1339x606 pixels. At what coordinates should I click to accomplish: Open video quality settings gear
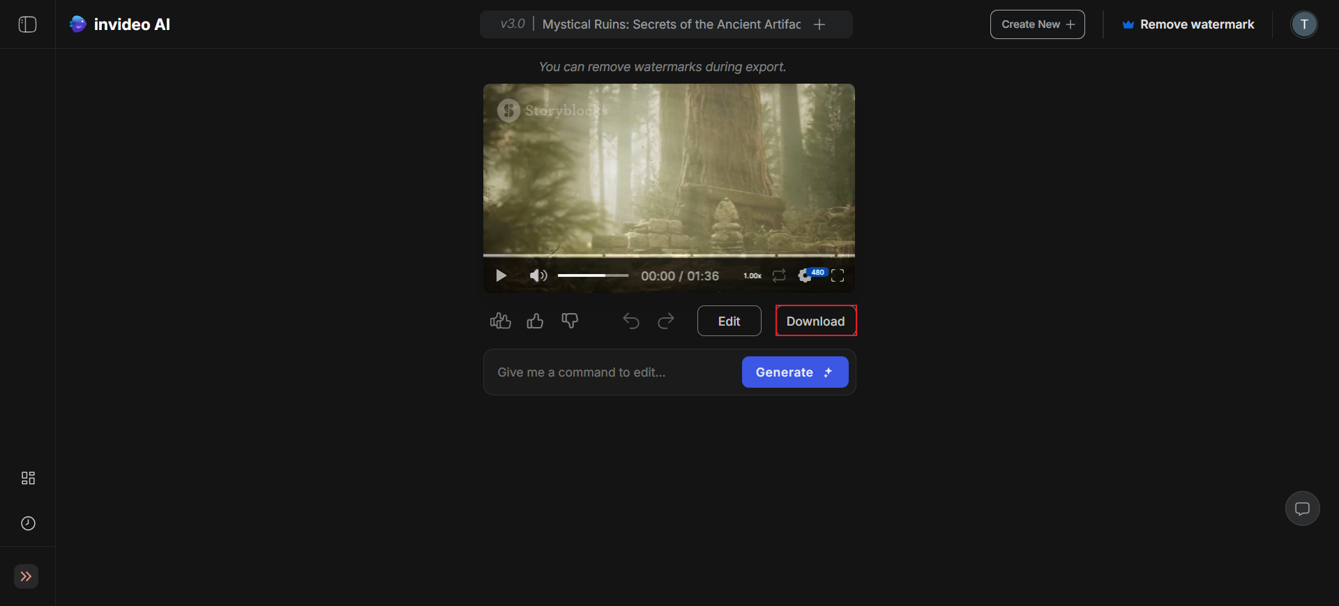click(805, 275)
